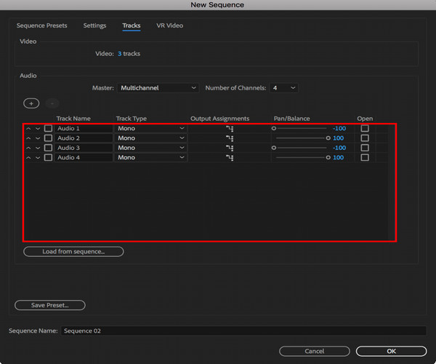Click Audio 2 pan value 100
The image size is (436, 364).
(x=339, y=138)
